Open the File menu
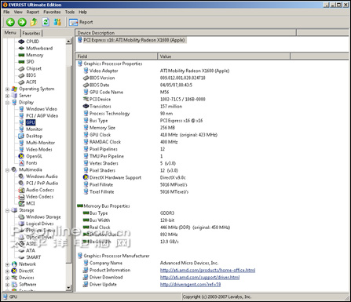Image resolution: width=351 pixels, height=302 pixels. click(x=6, y=12)
